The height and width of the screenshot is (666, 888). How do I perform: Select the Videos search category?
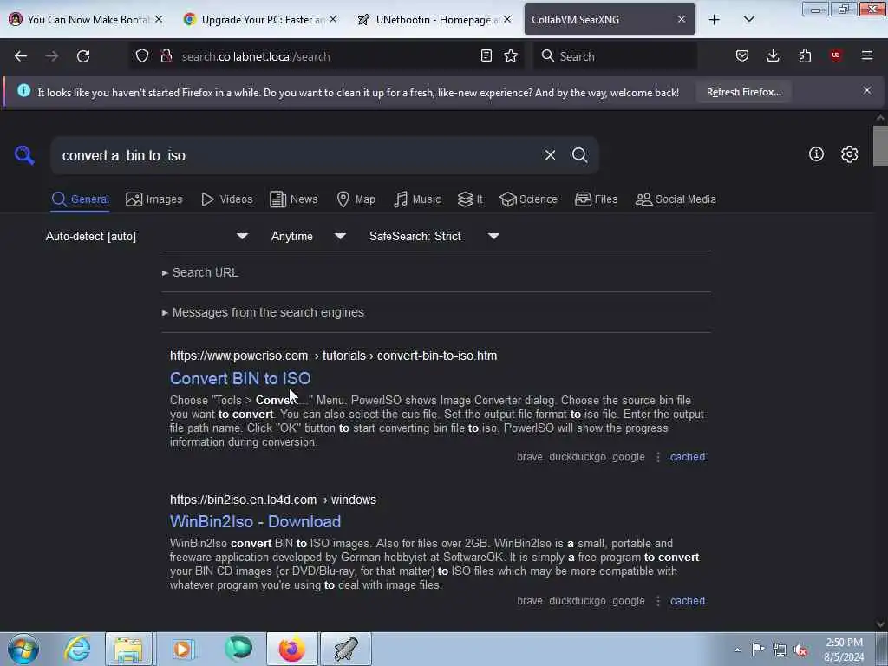pyautogui.click(x=226, y=199)
